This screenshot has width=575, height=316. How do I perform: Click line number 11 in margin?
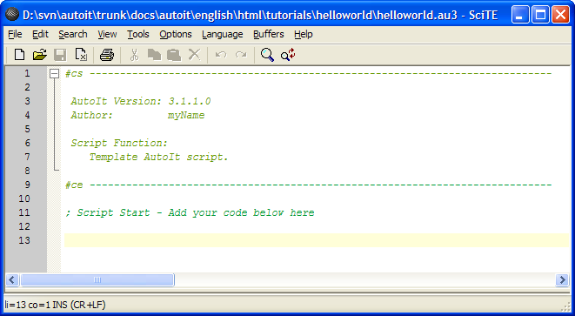pos(24,212)
